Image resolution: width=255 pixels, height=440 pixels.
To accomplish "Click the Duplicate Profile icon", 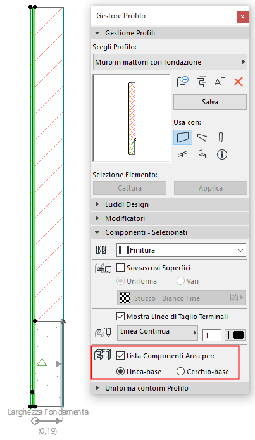I will [201, 82].
